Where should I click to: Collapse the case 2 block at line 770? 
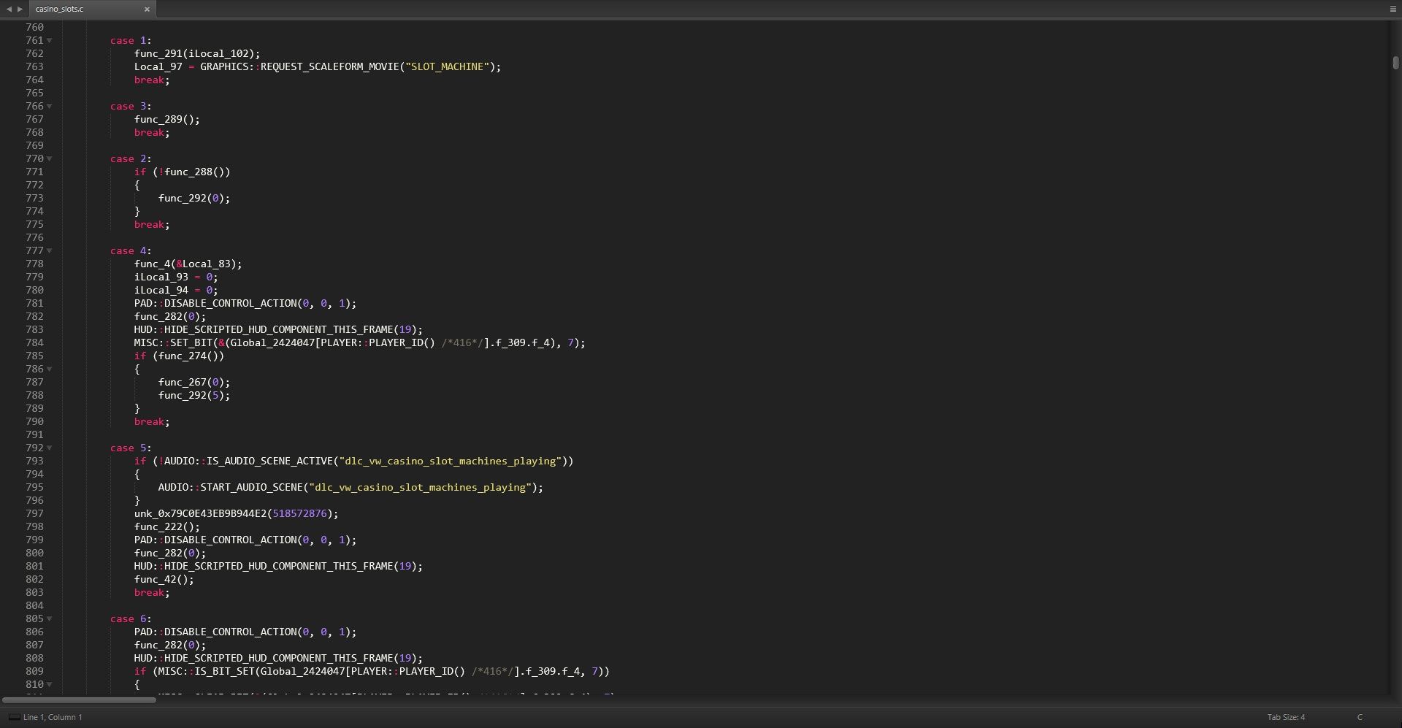[50, 159]
